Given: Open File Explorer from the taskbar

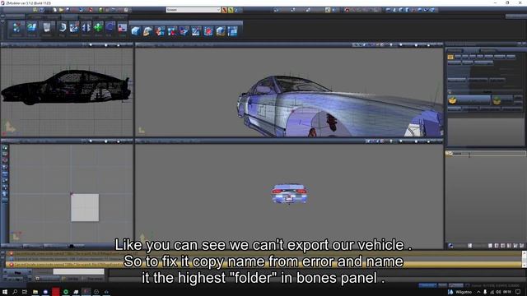Looking at the screenshot, I should pos(35,292).
